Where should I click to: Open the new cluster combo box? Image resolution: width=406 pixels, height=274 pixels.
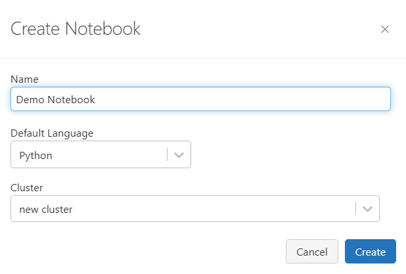click(x=184, y=209)
